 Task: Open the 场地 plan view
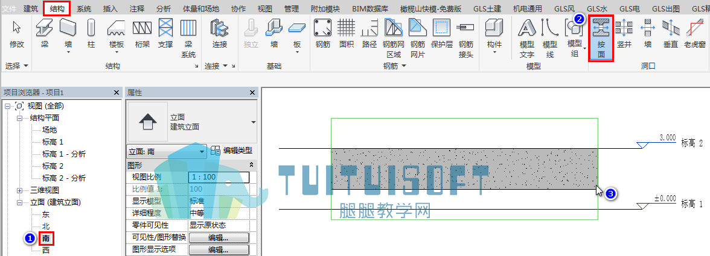tap(50, 130)
